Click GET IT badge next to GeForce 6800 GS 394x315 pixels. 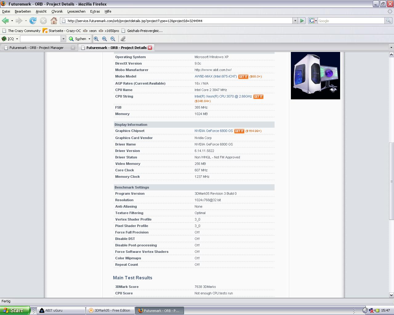(239, 131)
